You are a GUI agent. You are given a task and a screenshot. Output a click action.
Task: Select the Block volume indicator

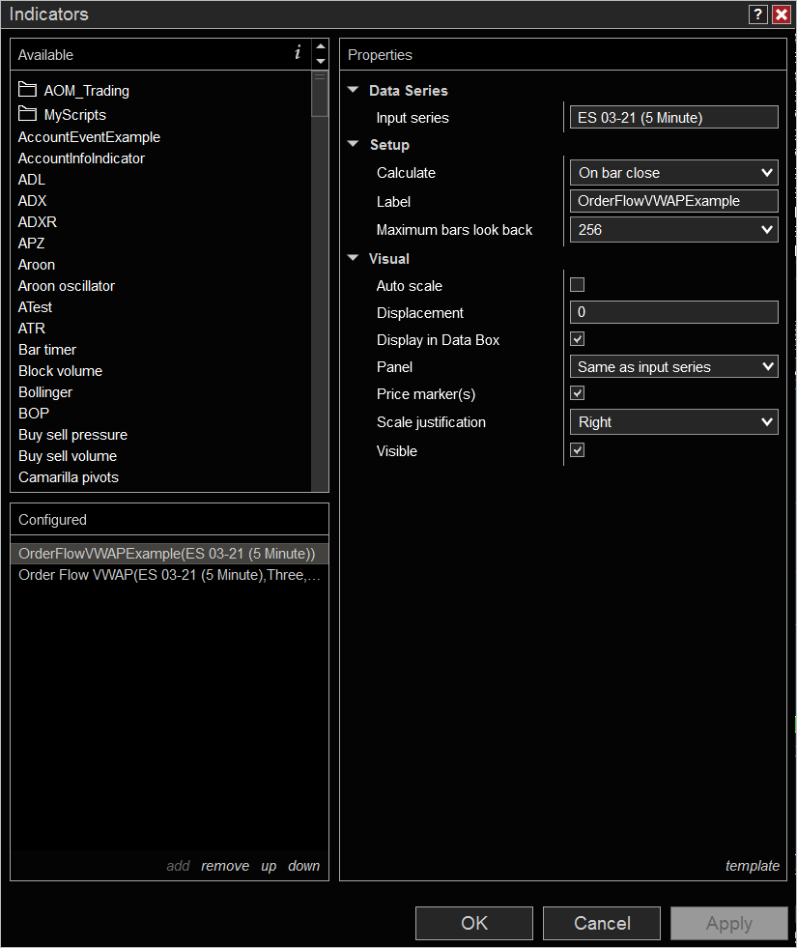(x=61, y=371)
